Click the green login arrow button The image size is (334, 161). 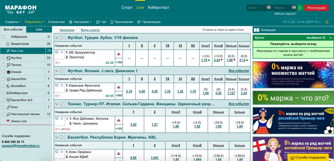coord(300,8)
